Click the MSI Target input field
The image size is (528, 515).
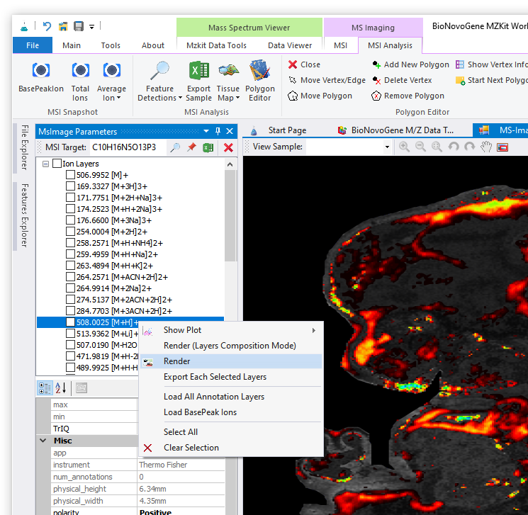pos(128,147)
